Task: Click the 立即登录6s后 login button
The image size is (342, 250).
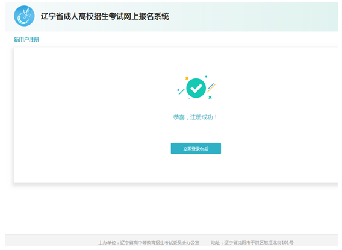Action: click(196, 148)
